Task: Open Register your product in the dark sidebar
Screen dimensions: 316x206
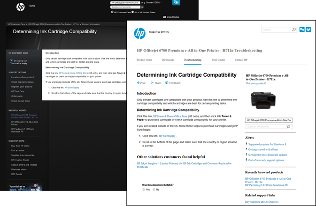Action: pos(22,87)
